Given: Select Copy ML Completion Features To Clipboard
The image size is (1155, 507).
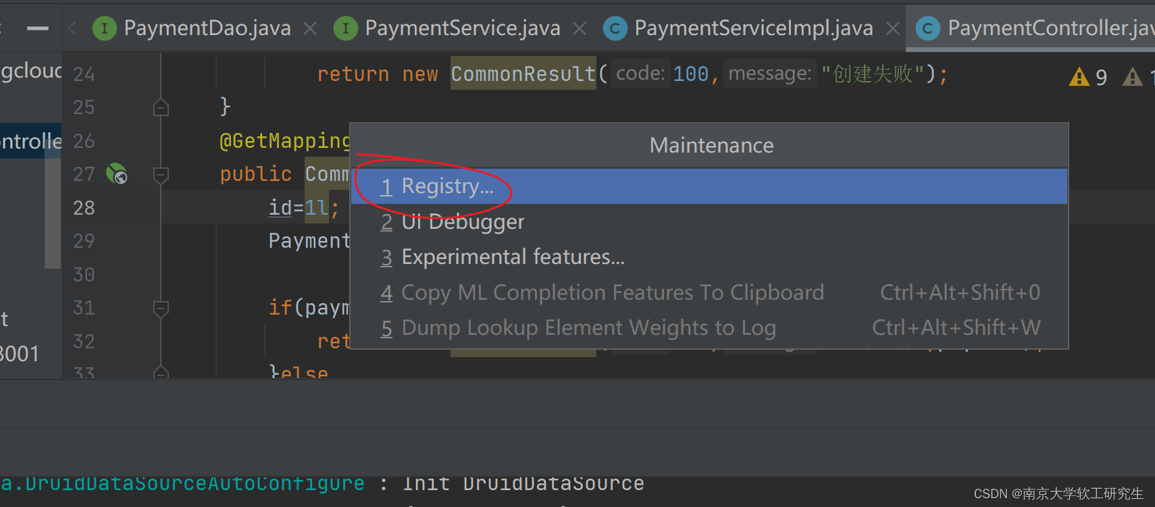Looking at the screenshot, I should 709,292.
